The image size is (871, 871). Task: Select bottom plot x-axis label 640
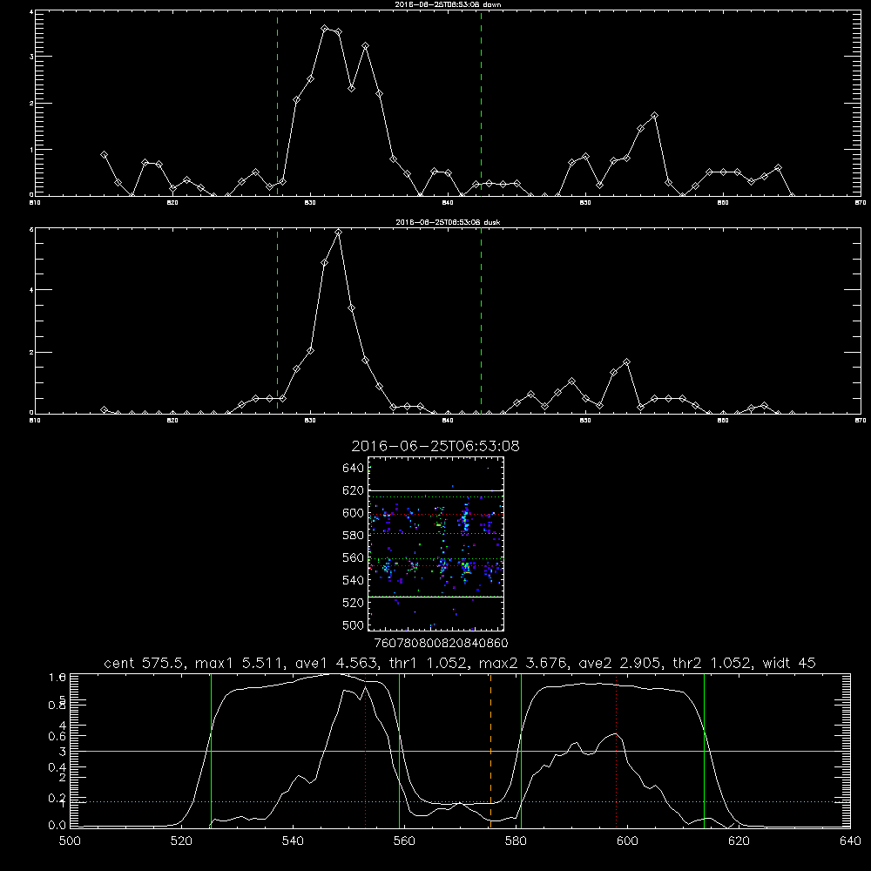point(850,841)
